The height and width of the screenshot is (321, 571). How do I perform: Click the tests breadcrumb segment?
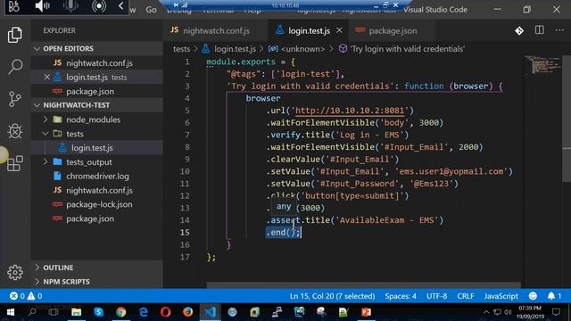(x=181, y=49)
